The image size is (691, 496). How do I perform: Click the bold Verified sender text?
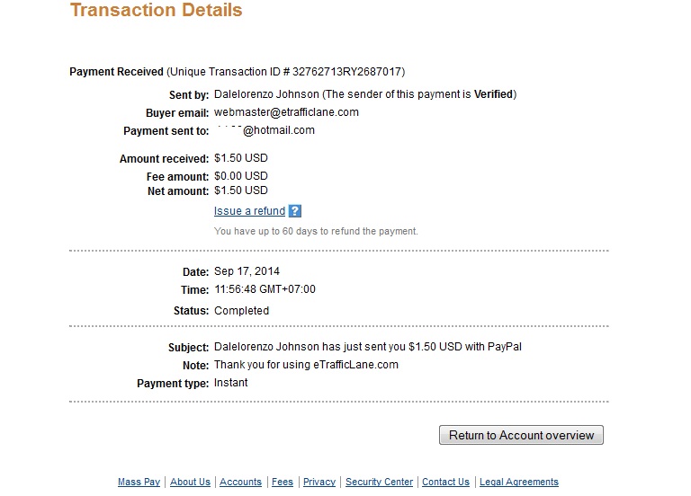tap(494, 94)
